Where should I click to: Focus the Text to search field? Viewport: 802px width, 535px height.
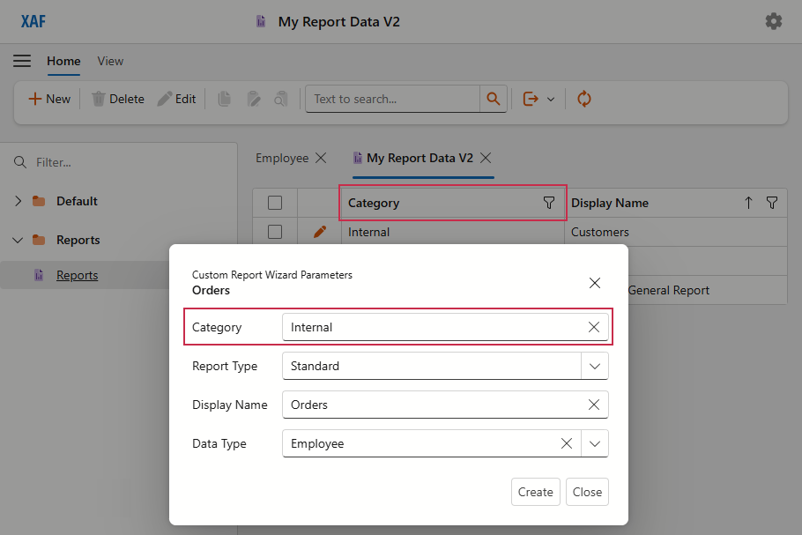tap(393, 99)
